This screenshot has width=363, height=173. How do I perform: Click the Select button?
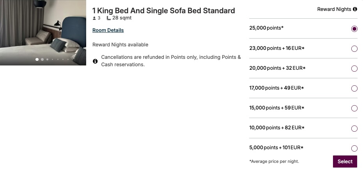[x=345, y=161]
